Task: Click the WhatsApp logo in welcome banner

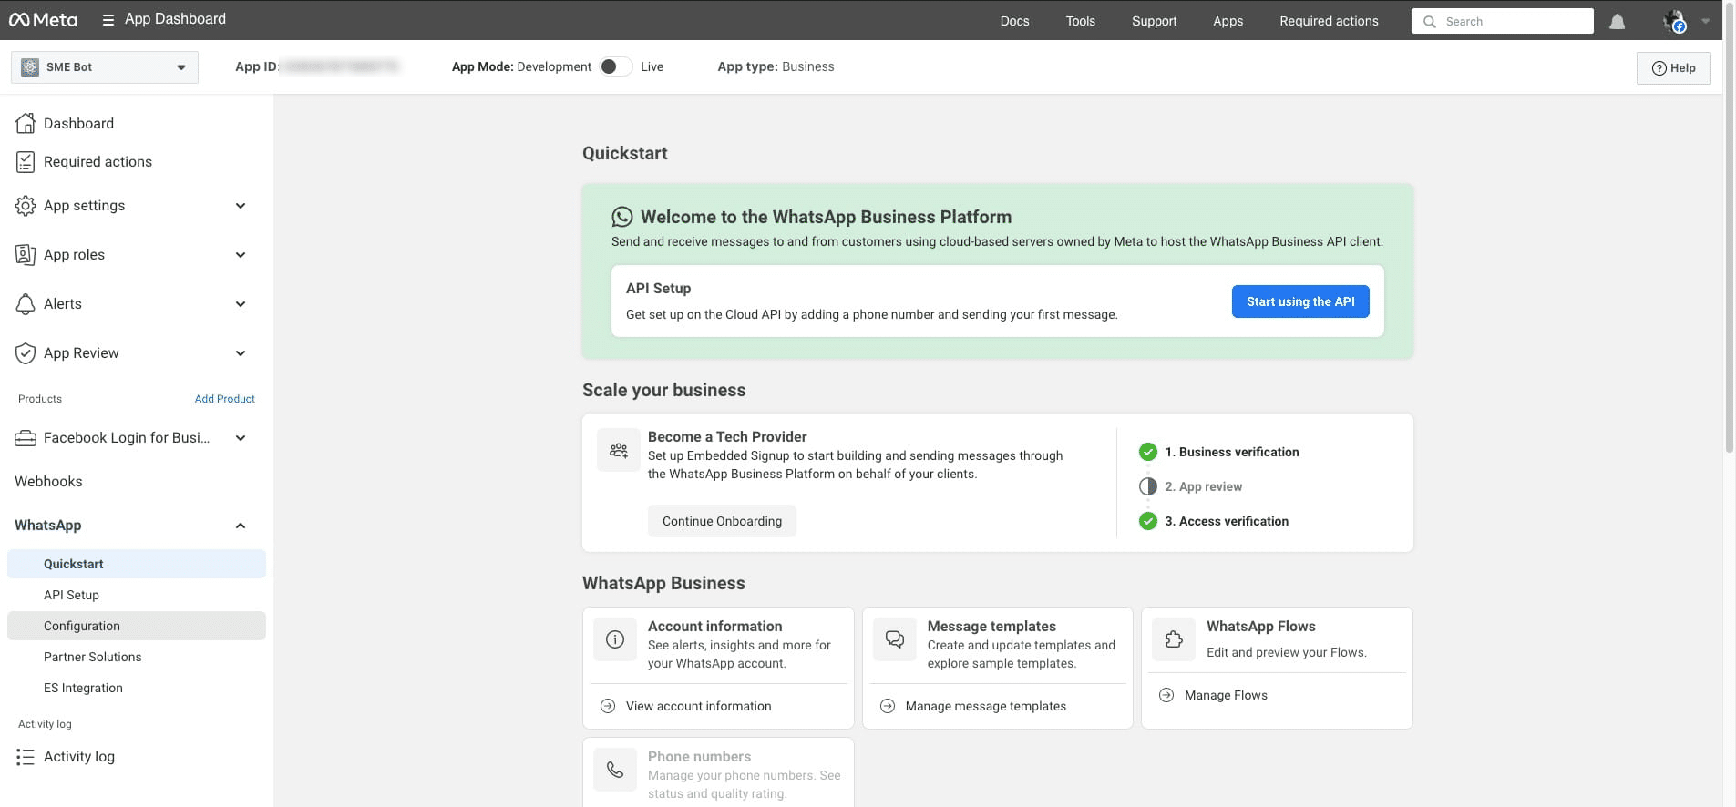Action: pyautogui.click(x=622, y=217)
